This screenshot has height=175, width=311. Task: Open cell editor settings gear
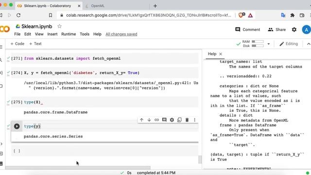(172, 120)
